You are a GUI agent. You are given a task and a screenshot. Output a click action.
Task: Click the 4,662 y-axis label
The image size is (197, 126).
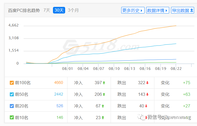(14, 25)
